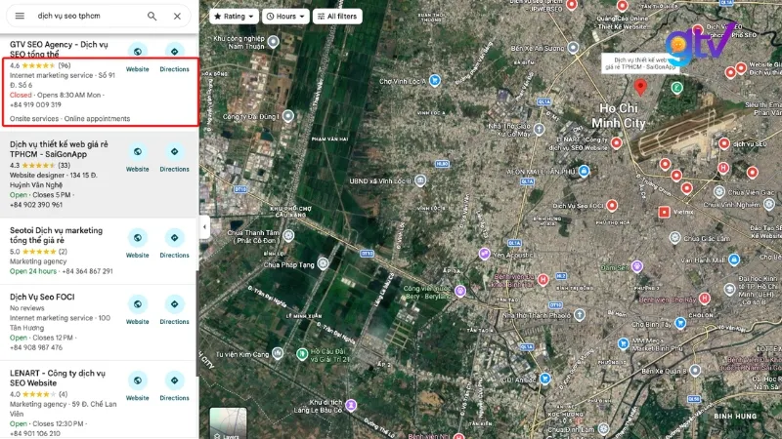Select 'Dịch vụ thiết kế web giá rẻ TPHCM - SaiGonApp' title
Viewport: 782px width, 439px height.
click(59, 149)
